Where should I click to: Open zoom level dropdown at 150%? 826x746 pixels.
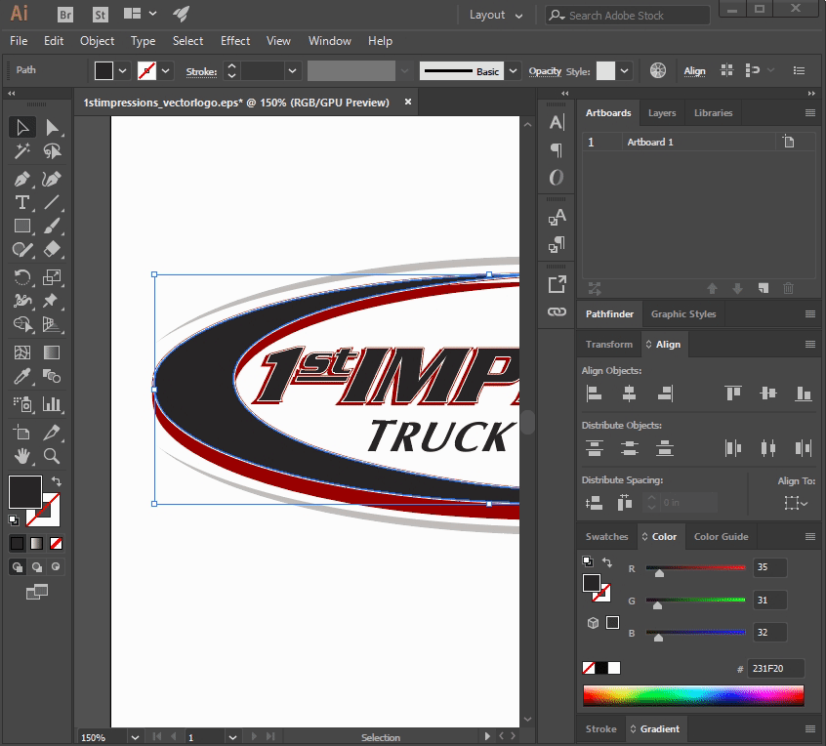(x=135, y=737)
